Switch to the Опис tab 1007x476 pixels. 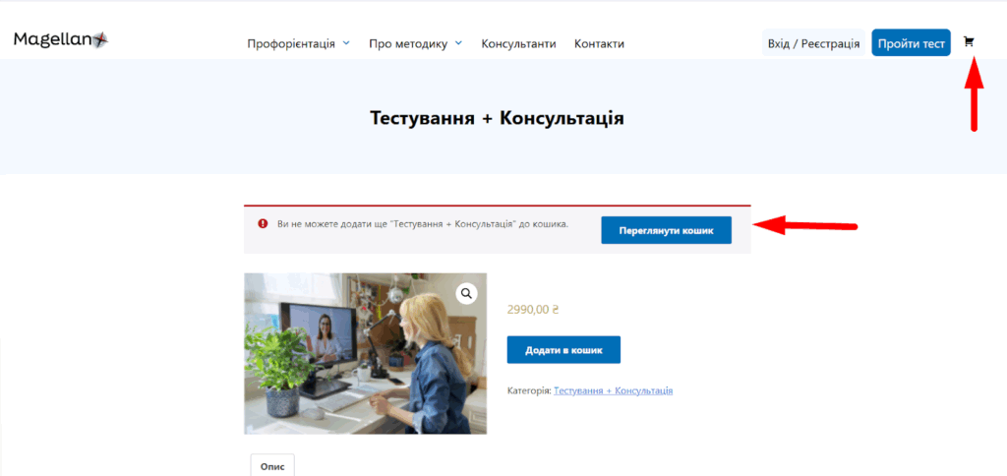click(x=272, y=465)
